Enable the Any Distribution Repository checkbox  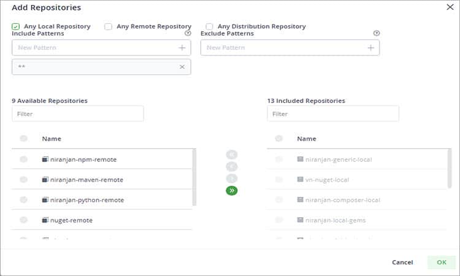tap(209, 26)
